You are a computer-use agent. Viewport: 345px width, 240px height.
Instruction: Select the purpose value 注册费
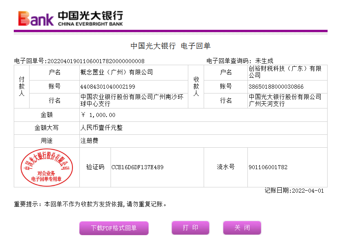(89, 140)
